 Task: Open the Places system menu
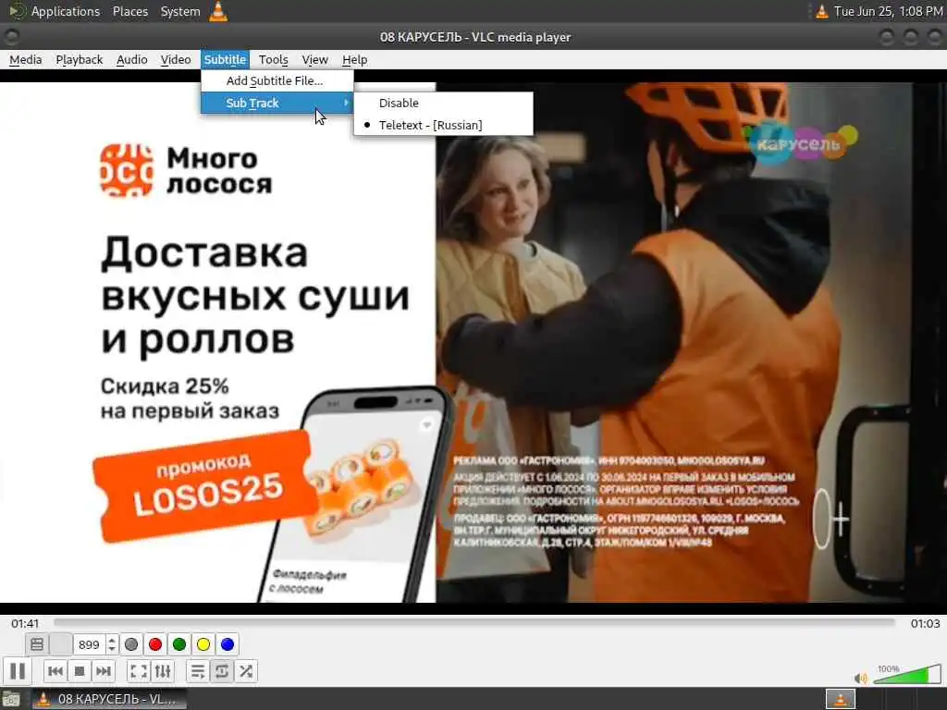[x=129, y=11]
